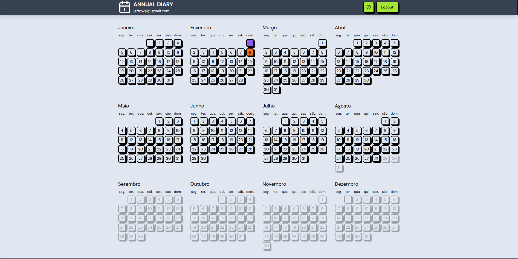Viewport: 518px width, 259px height.
Task: Click the calendar logo icon in the header
Action: click(x=125, y=7)
